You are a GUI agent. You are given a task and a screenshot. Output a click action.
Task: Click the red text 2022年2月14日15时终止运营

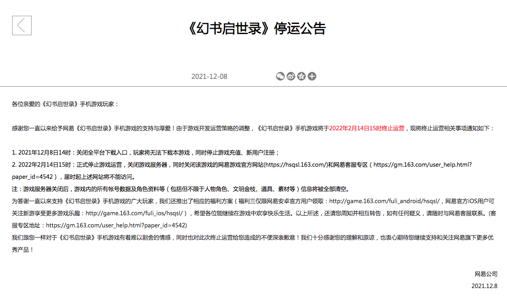[x=367, y=128]
